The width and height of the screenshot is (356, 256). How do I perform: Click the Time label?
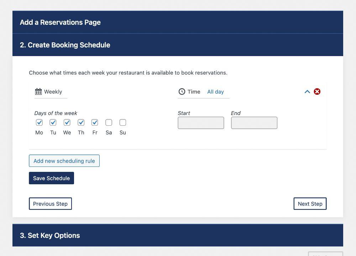194,92
